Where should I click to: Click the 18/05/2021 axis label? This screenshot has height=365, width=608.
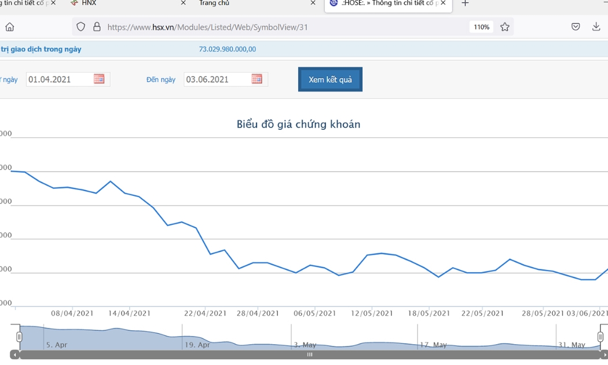[x=428, y=313]
